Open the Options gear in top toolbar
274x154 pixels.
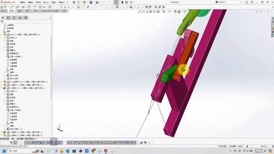point(131,2)
